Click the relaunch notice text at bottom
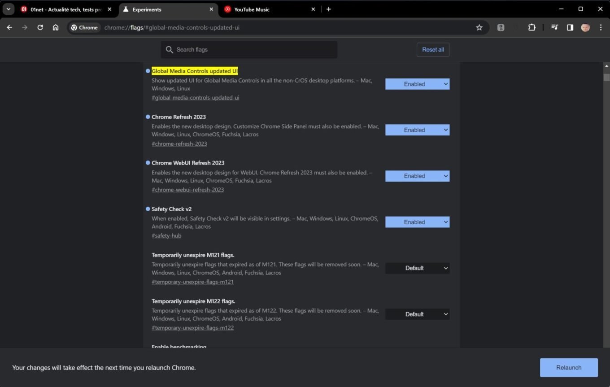This screenshot has height=387, width=610. click(x=104, y=368)
